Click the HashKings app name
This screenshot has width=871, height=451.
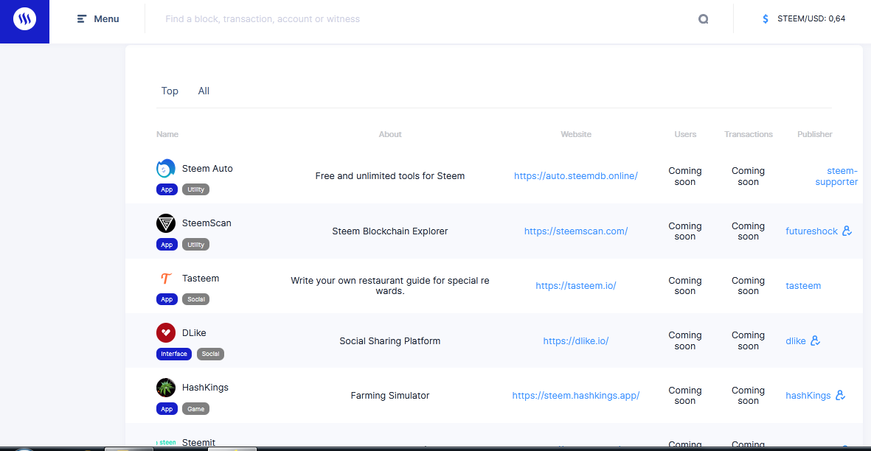tap(205, 387)
